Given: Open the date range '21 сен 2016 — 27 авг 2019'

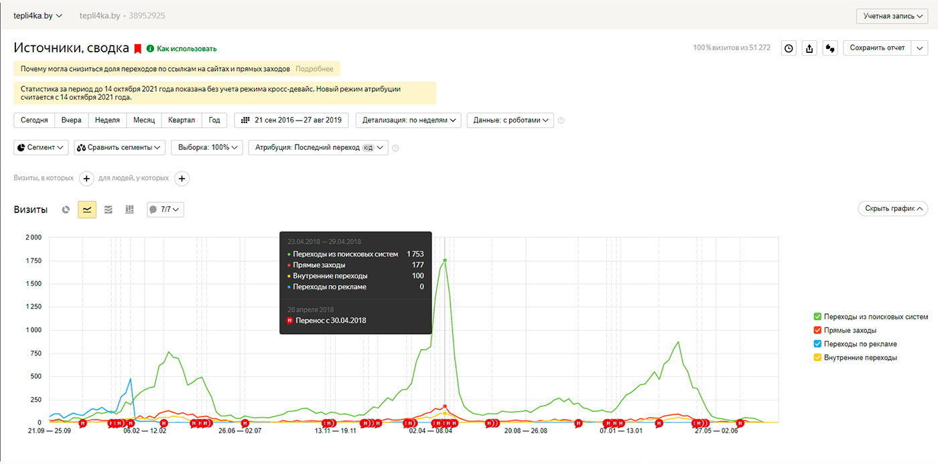Looking at the screenshot, I should [292, 121].
